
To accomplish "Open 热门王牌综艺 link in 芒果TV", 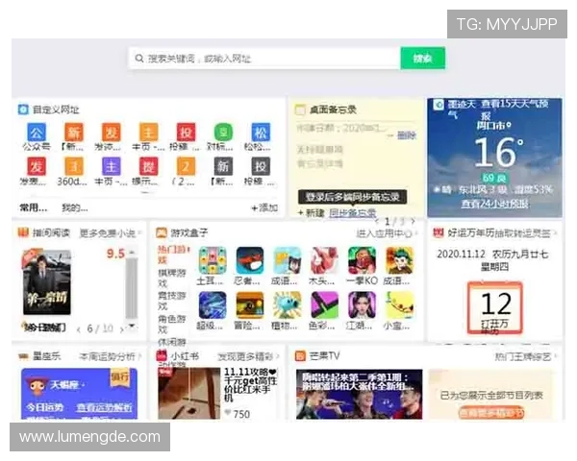I will point(525,356).
